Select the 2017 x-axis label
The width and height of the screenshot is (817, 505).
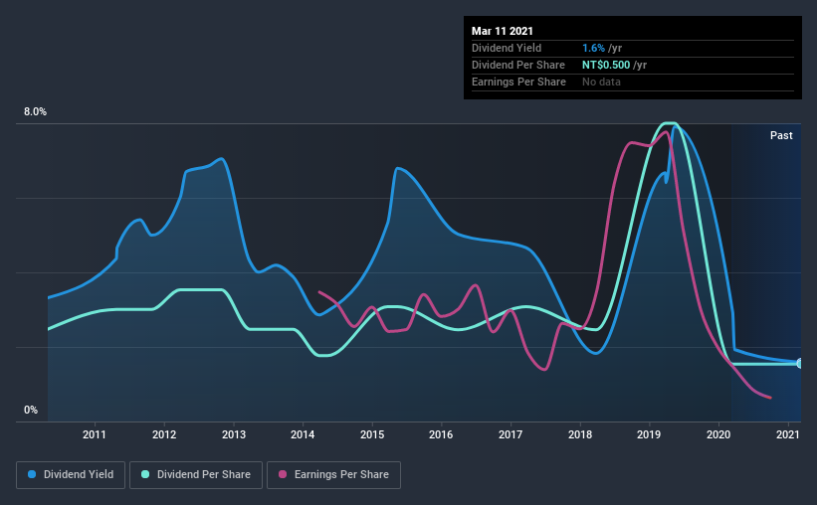[x=511, y=434]
